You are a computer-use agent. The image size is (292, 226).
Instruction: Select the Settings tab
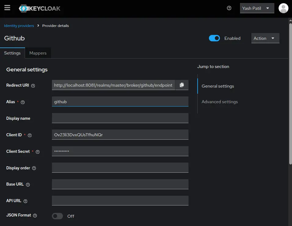point(12,53)
